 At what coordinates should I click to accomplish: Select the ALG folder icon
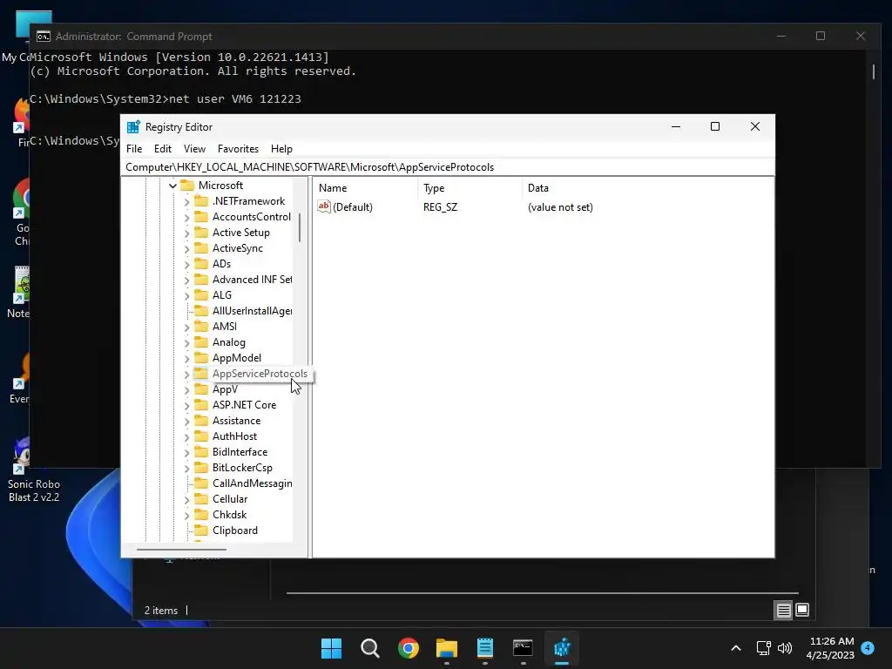[201, 294]
